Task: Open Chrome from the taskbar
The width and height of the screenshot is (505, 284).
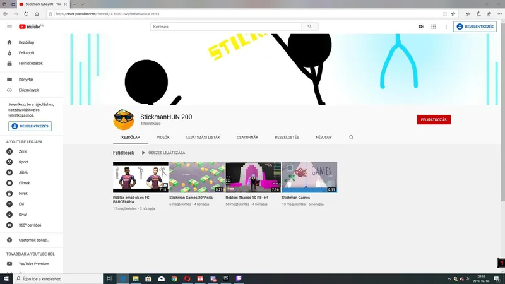Action: tap(174, 279)
